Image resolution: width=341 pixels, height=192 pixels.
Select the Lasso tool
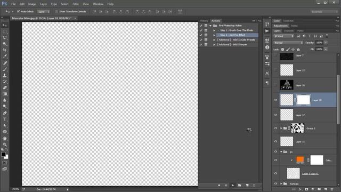5,38
